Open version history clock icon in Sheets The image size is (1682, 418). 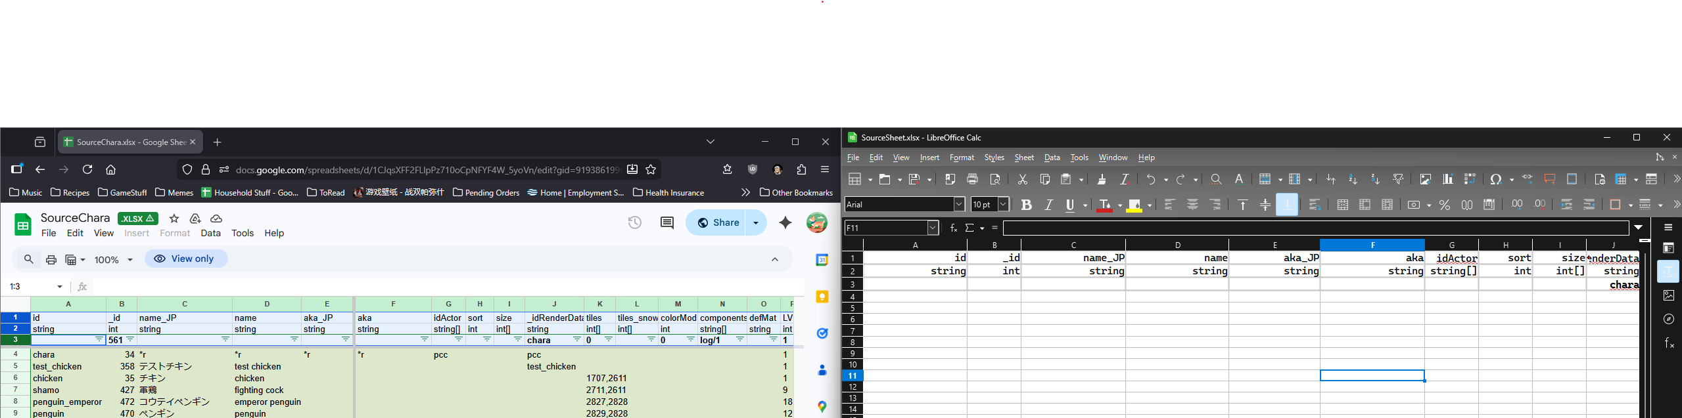pos(634,223)
